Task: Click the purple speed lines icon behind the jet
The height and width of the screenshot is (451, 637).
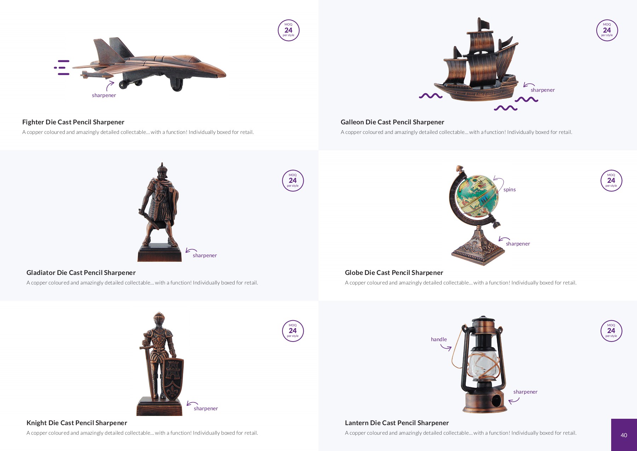Action: 62,67
